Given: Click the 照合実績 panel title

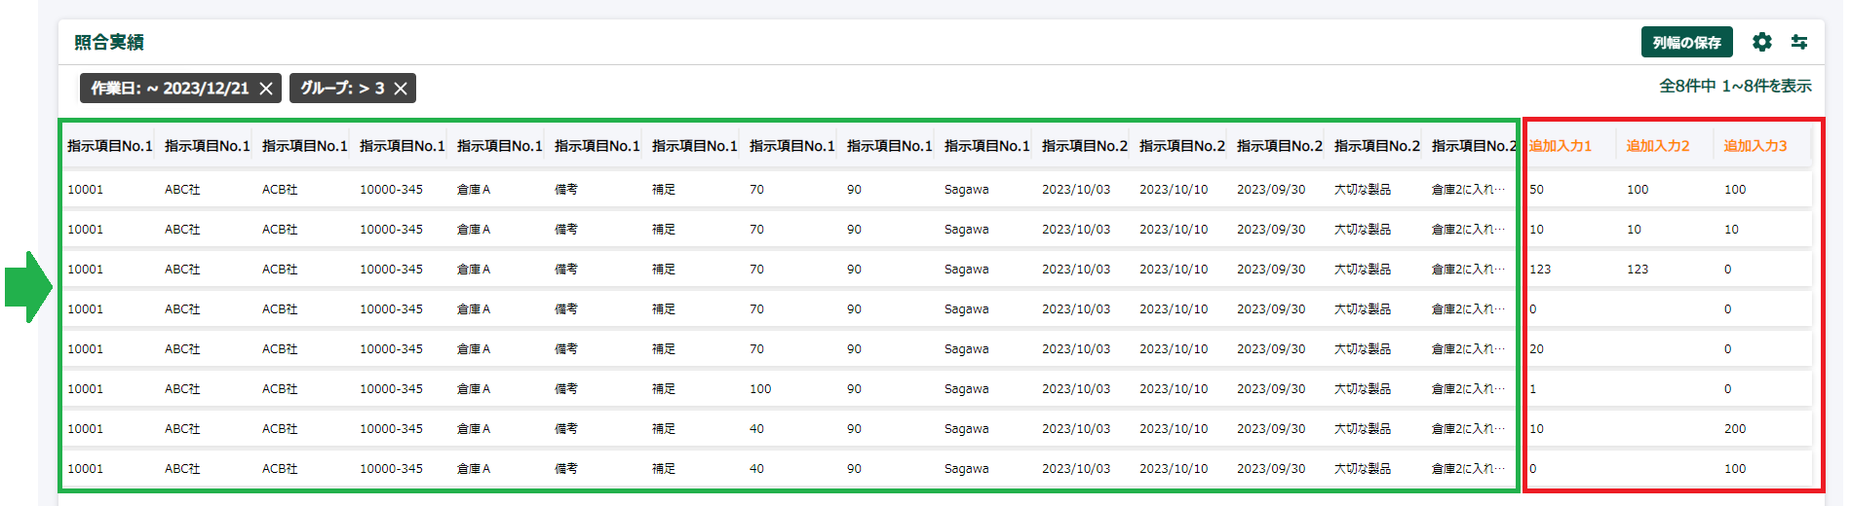Looking at the screenshot, I should click(x=109, y=42).
